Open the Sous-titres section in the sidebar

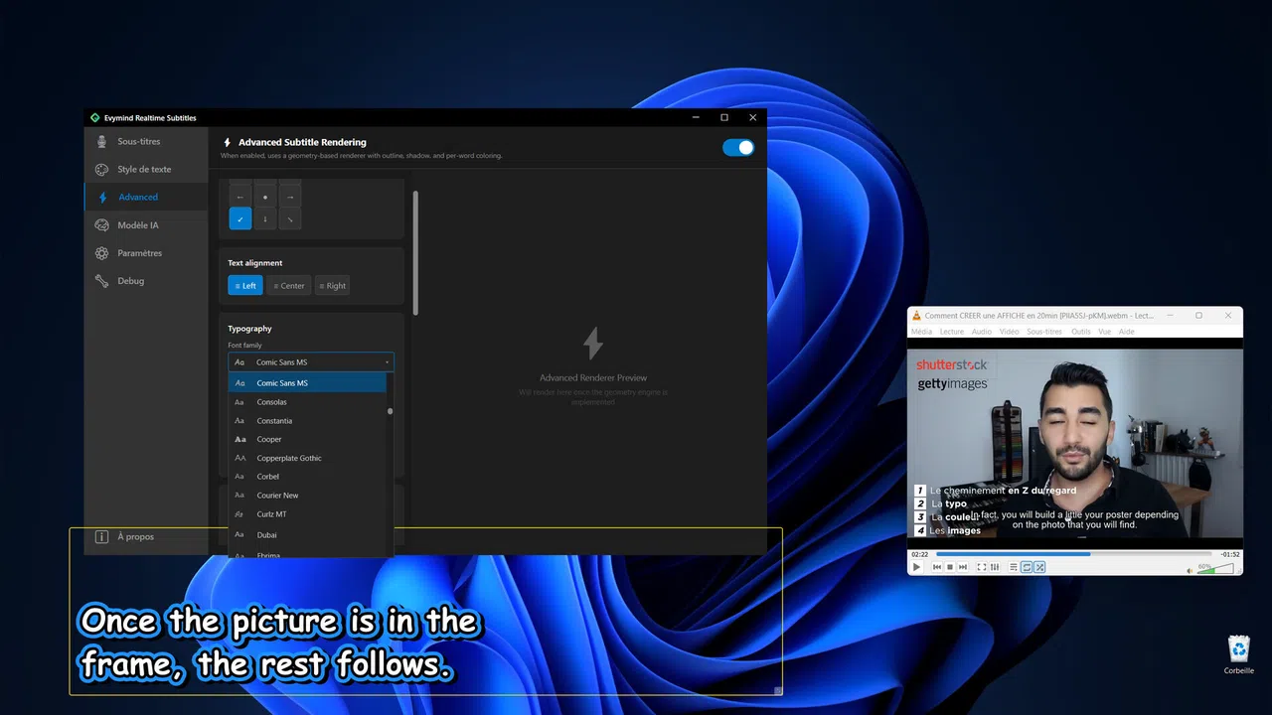[x=146, y=141]
